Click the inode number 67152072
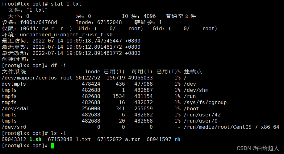 pyautogui.click(x=110, y=139)
